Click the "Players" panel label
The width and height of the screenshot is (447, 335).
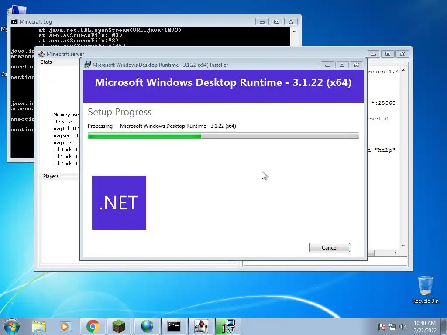[51, 176]
